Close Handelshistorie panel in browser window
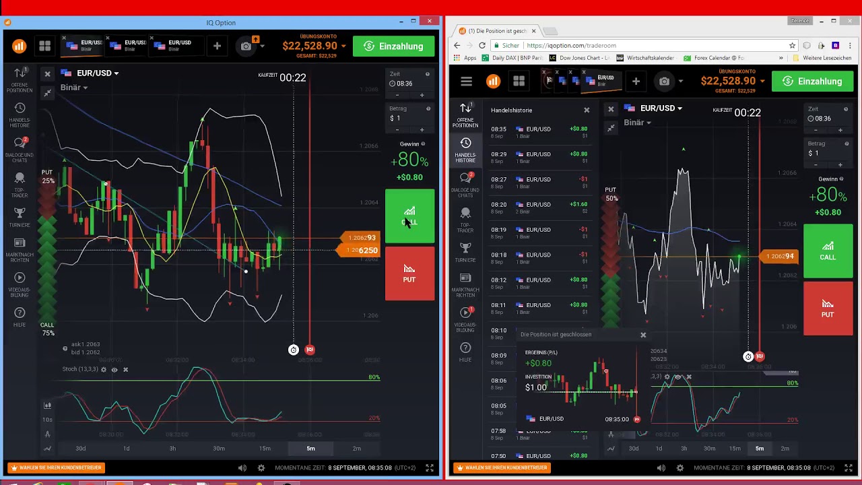 click(x=587, y=110)
